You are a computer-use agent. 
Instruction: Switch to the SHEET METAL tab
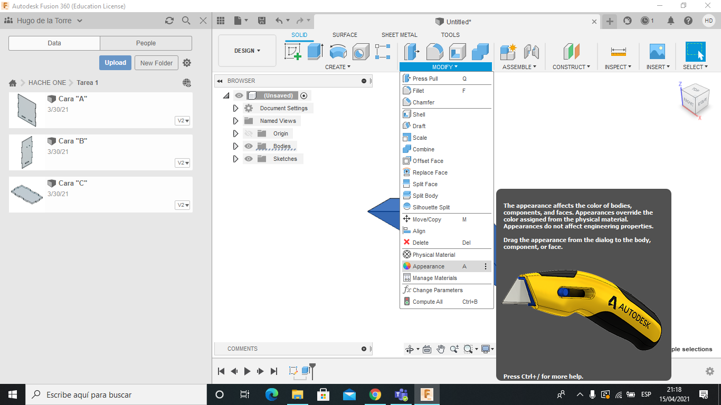click(x=400, y=35)
